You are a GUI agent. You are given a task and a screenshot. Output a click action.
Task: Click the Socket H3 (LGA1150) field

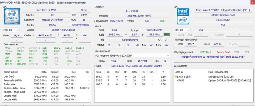(x=63, y=30)
